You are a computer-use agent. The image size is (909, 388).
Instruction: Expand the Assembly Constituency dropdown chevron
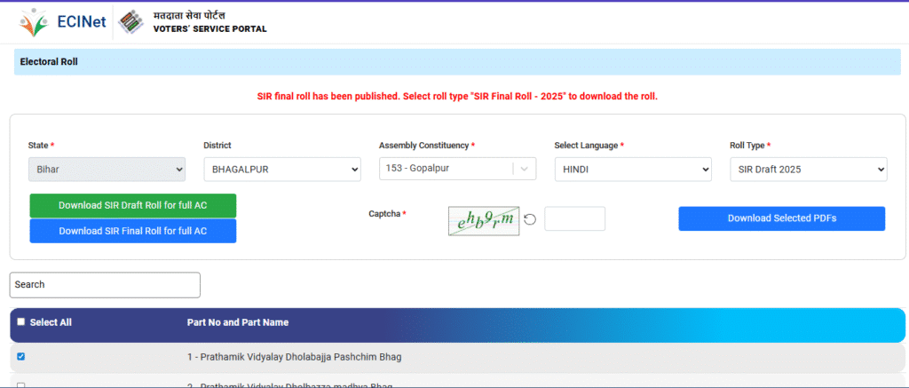pyautogui.click(x=526, y=169)
